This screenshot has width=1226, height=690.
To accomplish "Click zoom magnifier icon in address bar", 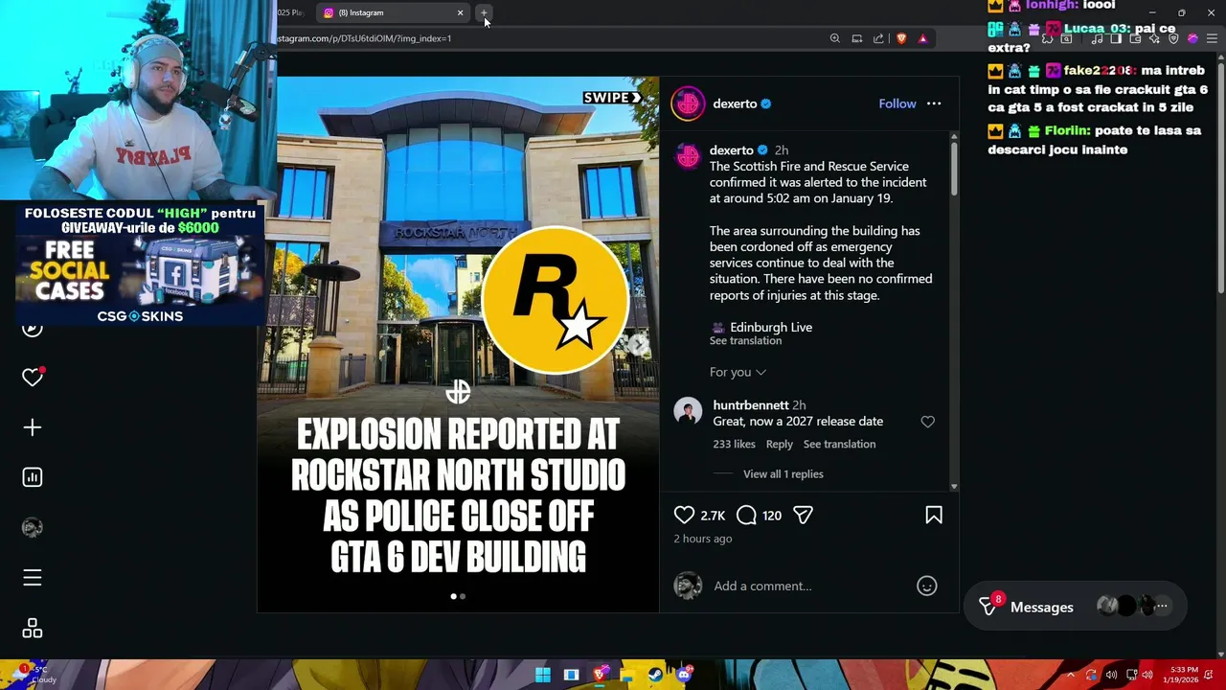I will tap(834, 38).
